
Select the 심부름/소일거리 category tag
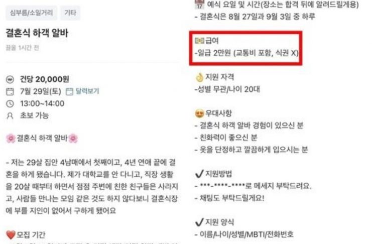(x=31, y=13)
